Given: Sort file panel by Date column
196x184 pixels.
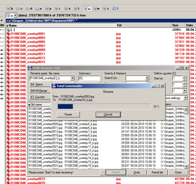Looking at the screenshot, I should click(191, 25).
